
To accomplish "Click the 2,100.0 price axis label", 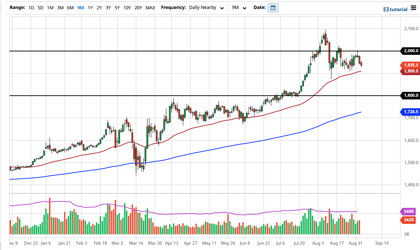I will [x=411, y=29].
